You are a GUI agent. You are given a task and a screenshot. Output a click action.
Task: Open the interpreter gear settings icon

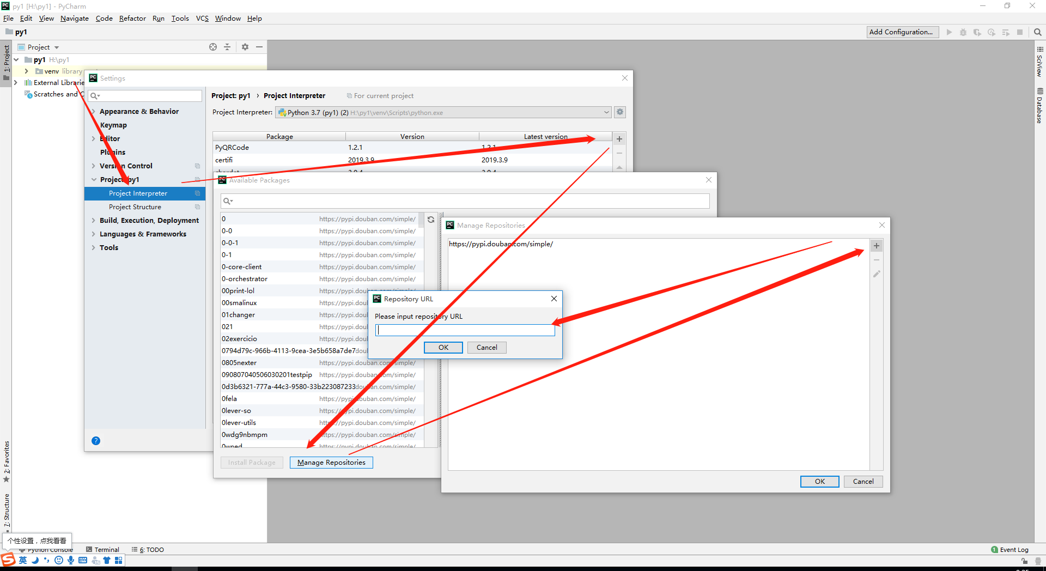[x=619, y=112]
